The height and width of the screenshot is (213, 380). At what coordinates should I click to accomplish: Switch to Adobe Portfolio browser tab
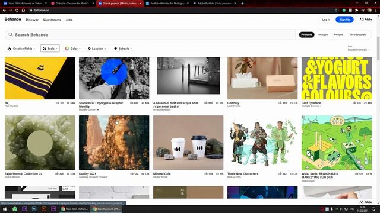[x=214, y=4]
